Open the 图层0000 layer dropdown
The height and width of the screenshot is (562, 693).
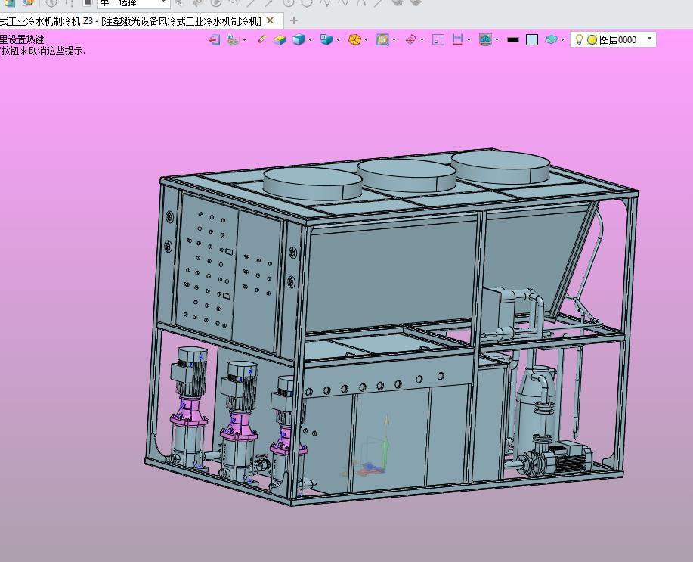[x=649, y=39]
